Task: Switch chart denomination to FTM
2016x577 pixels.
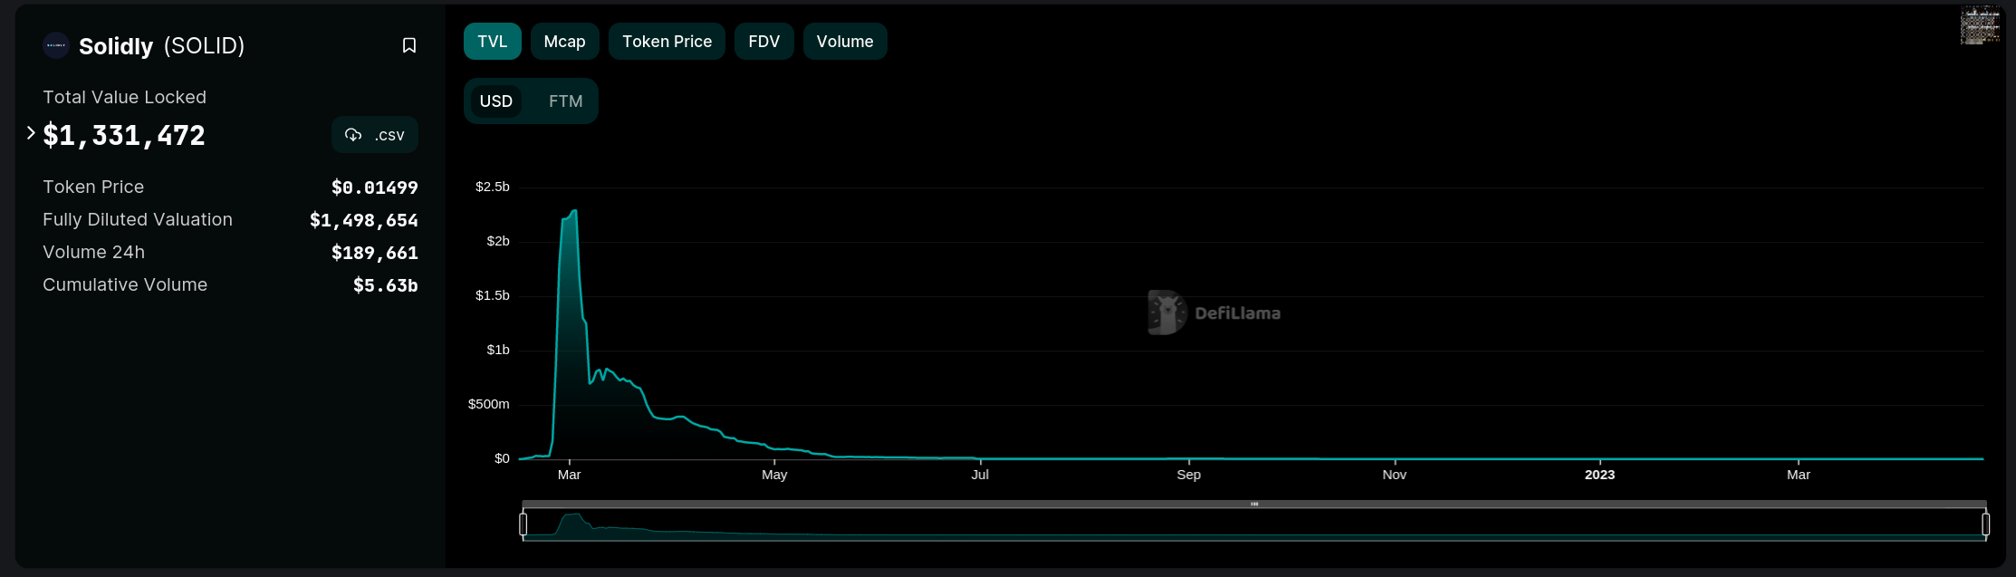Action: (x=565, y=101)
